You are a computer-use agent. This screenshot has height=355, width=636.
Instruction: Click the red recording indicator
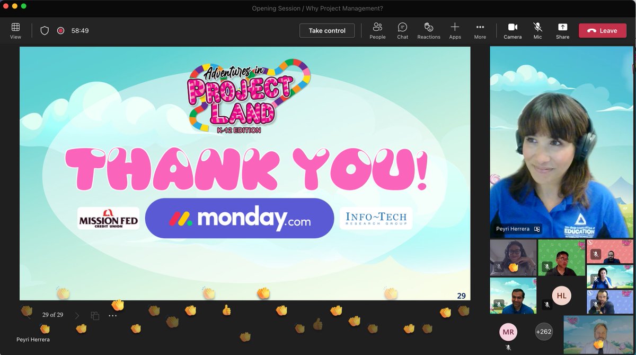61,31
